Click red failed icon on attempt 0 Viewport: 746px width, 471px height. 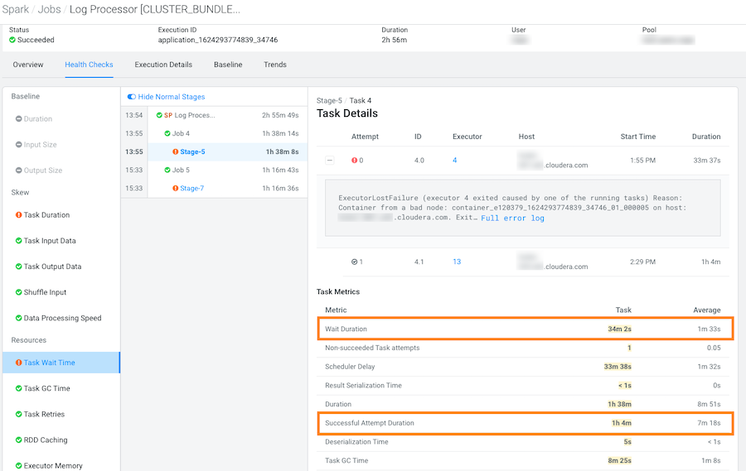point(354,160)
